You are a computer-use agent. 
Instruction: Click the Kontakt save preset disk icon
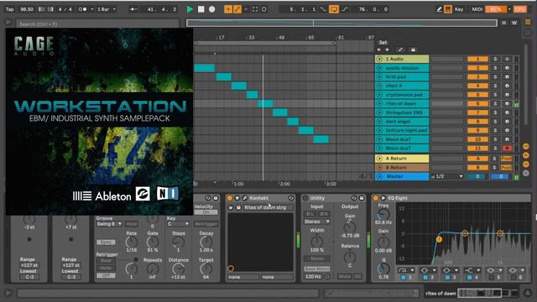238,207
